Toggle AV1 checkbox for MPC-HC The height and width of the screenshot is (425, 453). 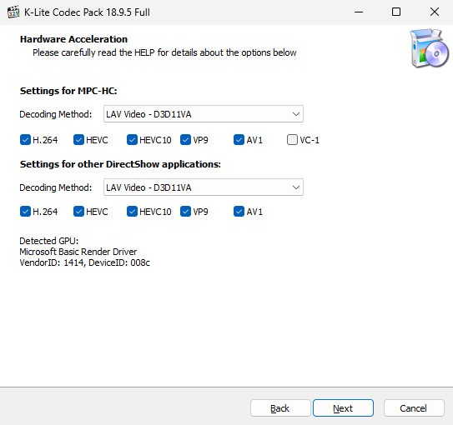(x=239, y=140)
